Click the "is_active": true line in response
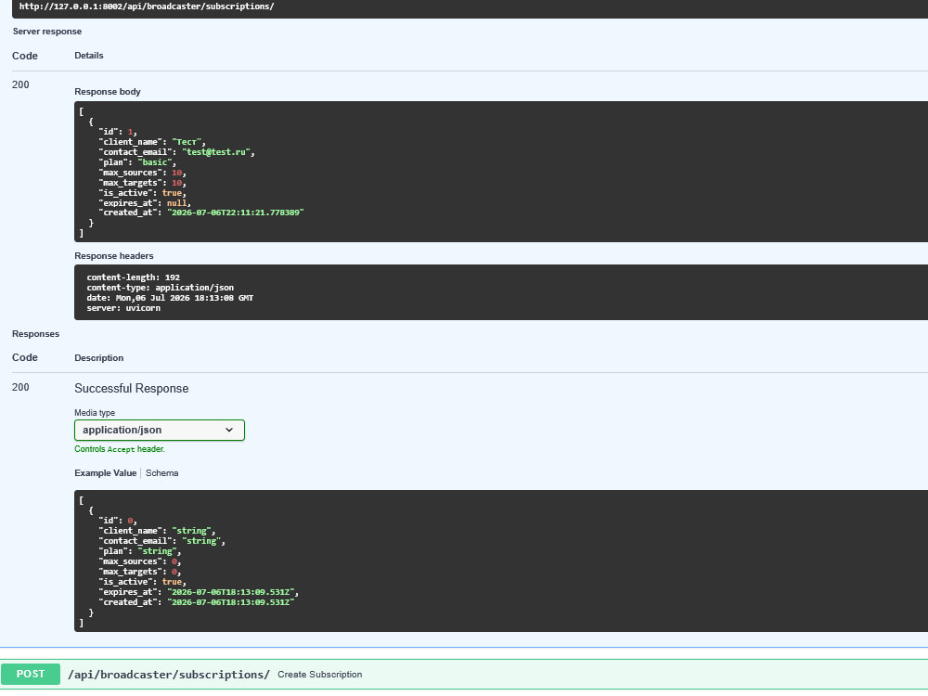 (143, 193)
